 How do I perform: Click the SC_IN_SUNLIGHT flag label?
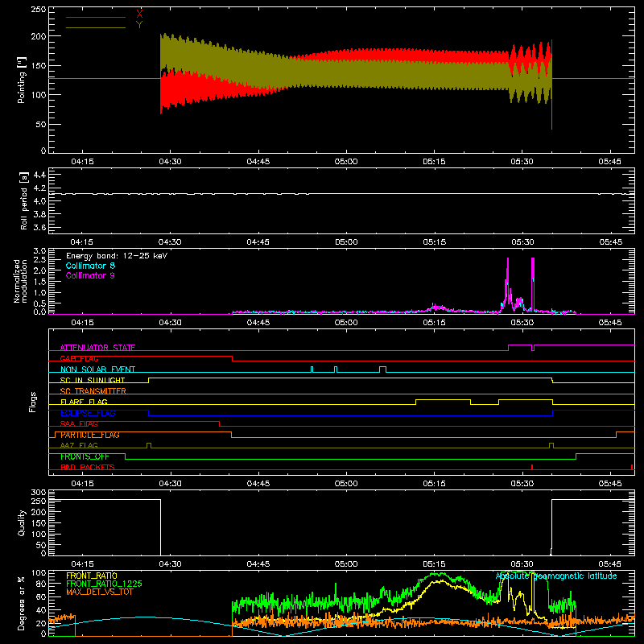coord(93,380)
